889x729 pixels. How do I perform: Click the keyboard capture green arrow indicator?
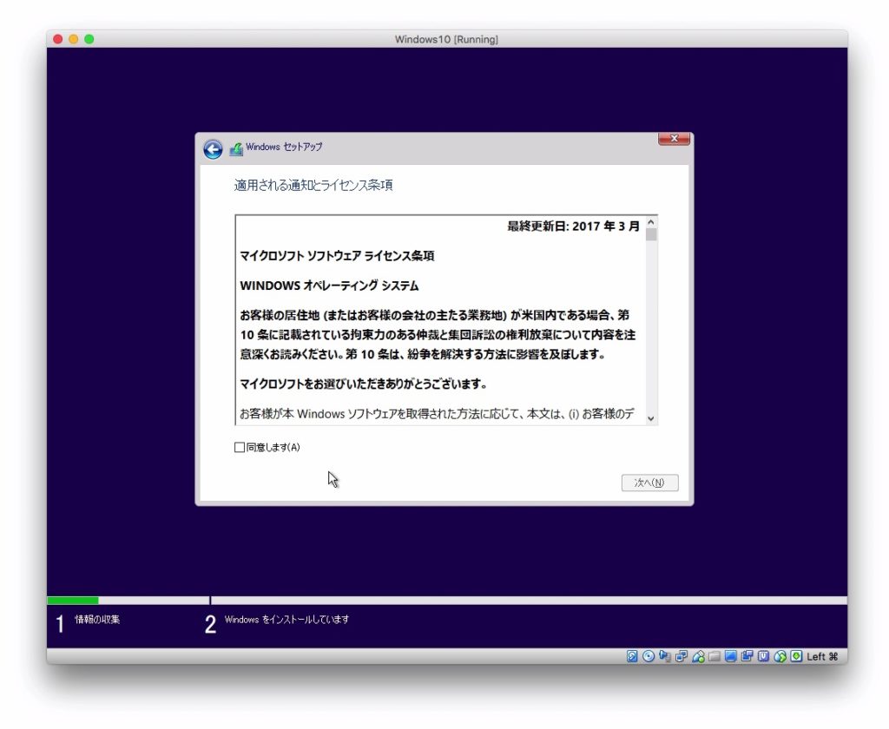pyautogui.click(x=797, y=656)
